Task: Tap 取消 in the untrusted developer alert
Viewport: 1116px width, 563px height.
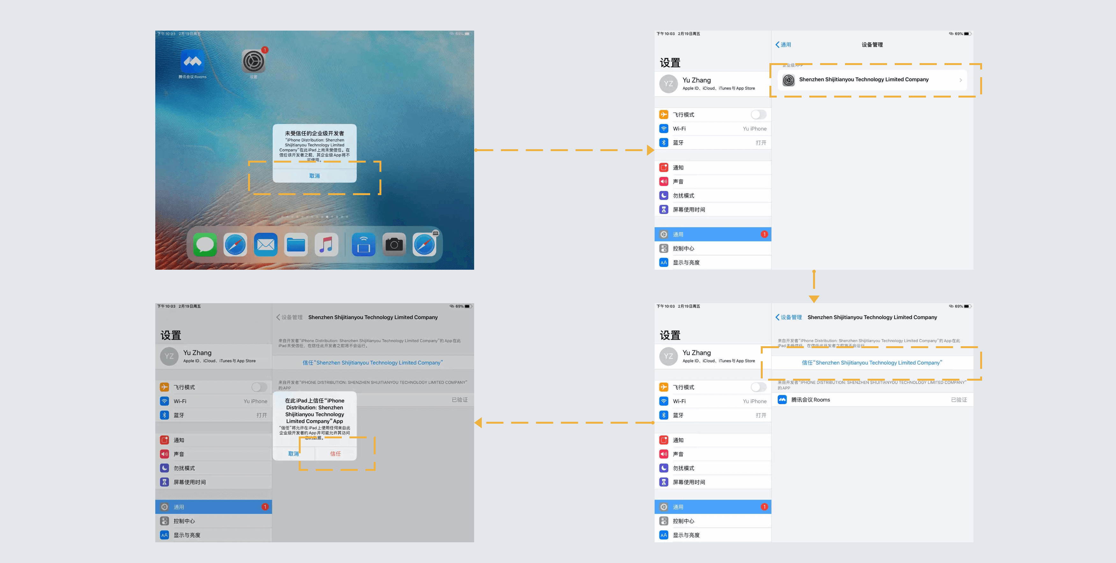Action: coord(314,176)
